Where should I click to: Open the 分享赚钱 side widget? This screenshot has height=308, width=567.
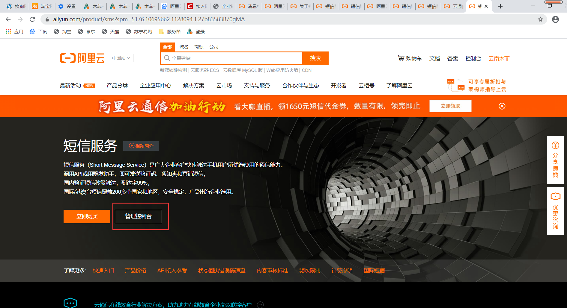[x=555, y=160]
